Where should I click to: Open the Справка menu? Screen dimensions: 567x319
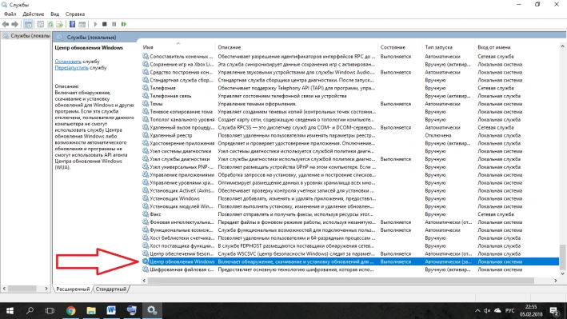pos(75,14)
